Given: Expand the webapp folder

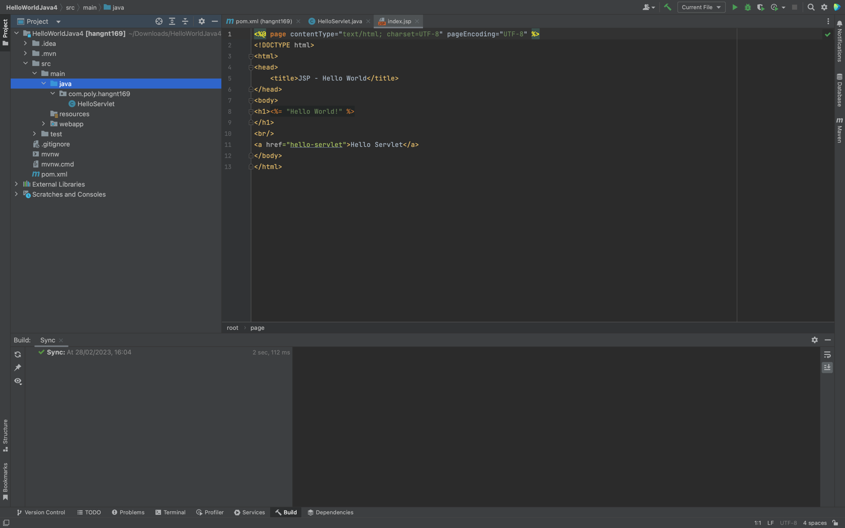Looking at the screenshot, I should tap(44, 124).
